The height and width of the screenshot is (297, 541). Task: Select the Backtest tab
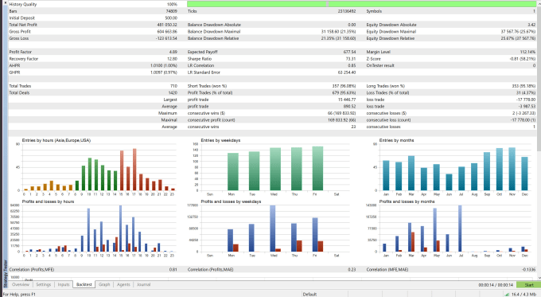[x=84, y=284]
